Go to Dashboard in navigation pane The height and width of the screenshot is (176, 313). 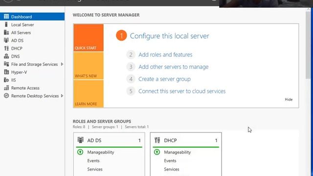pyautogui.click(x=32, y=17)
